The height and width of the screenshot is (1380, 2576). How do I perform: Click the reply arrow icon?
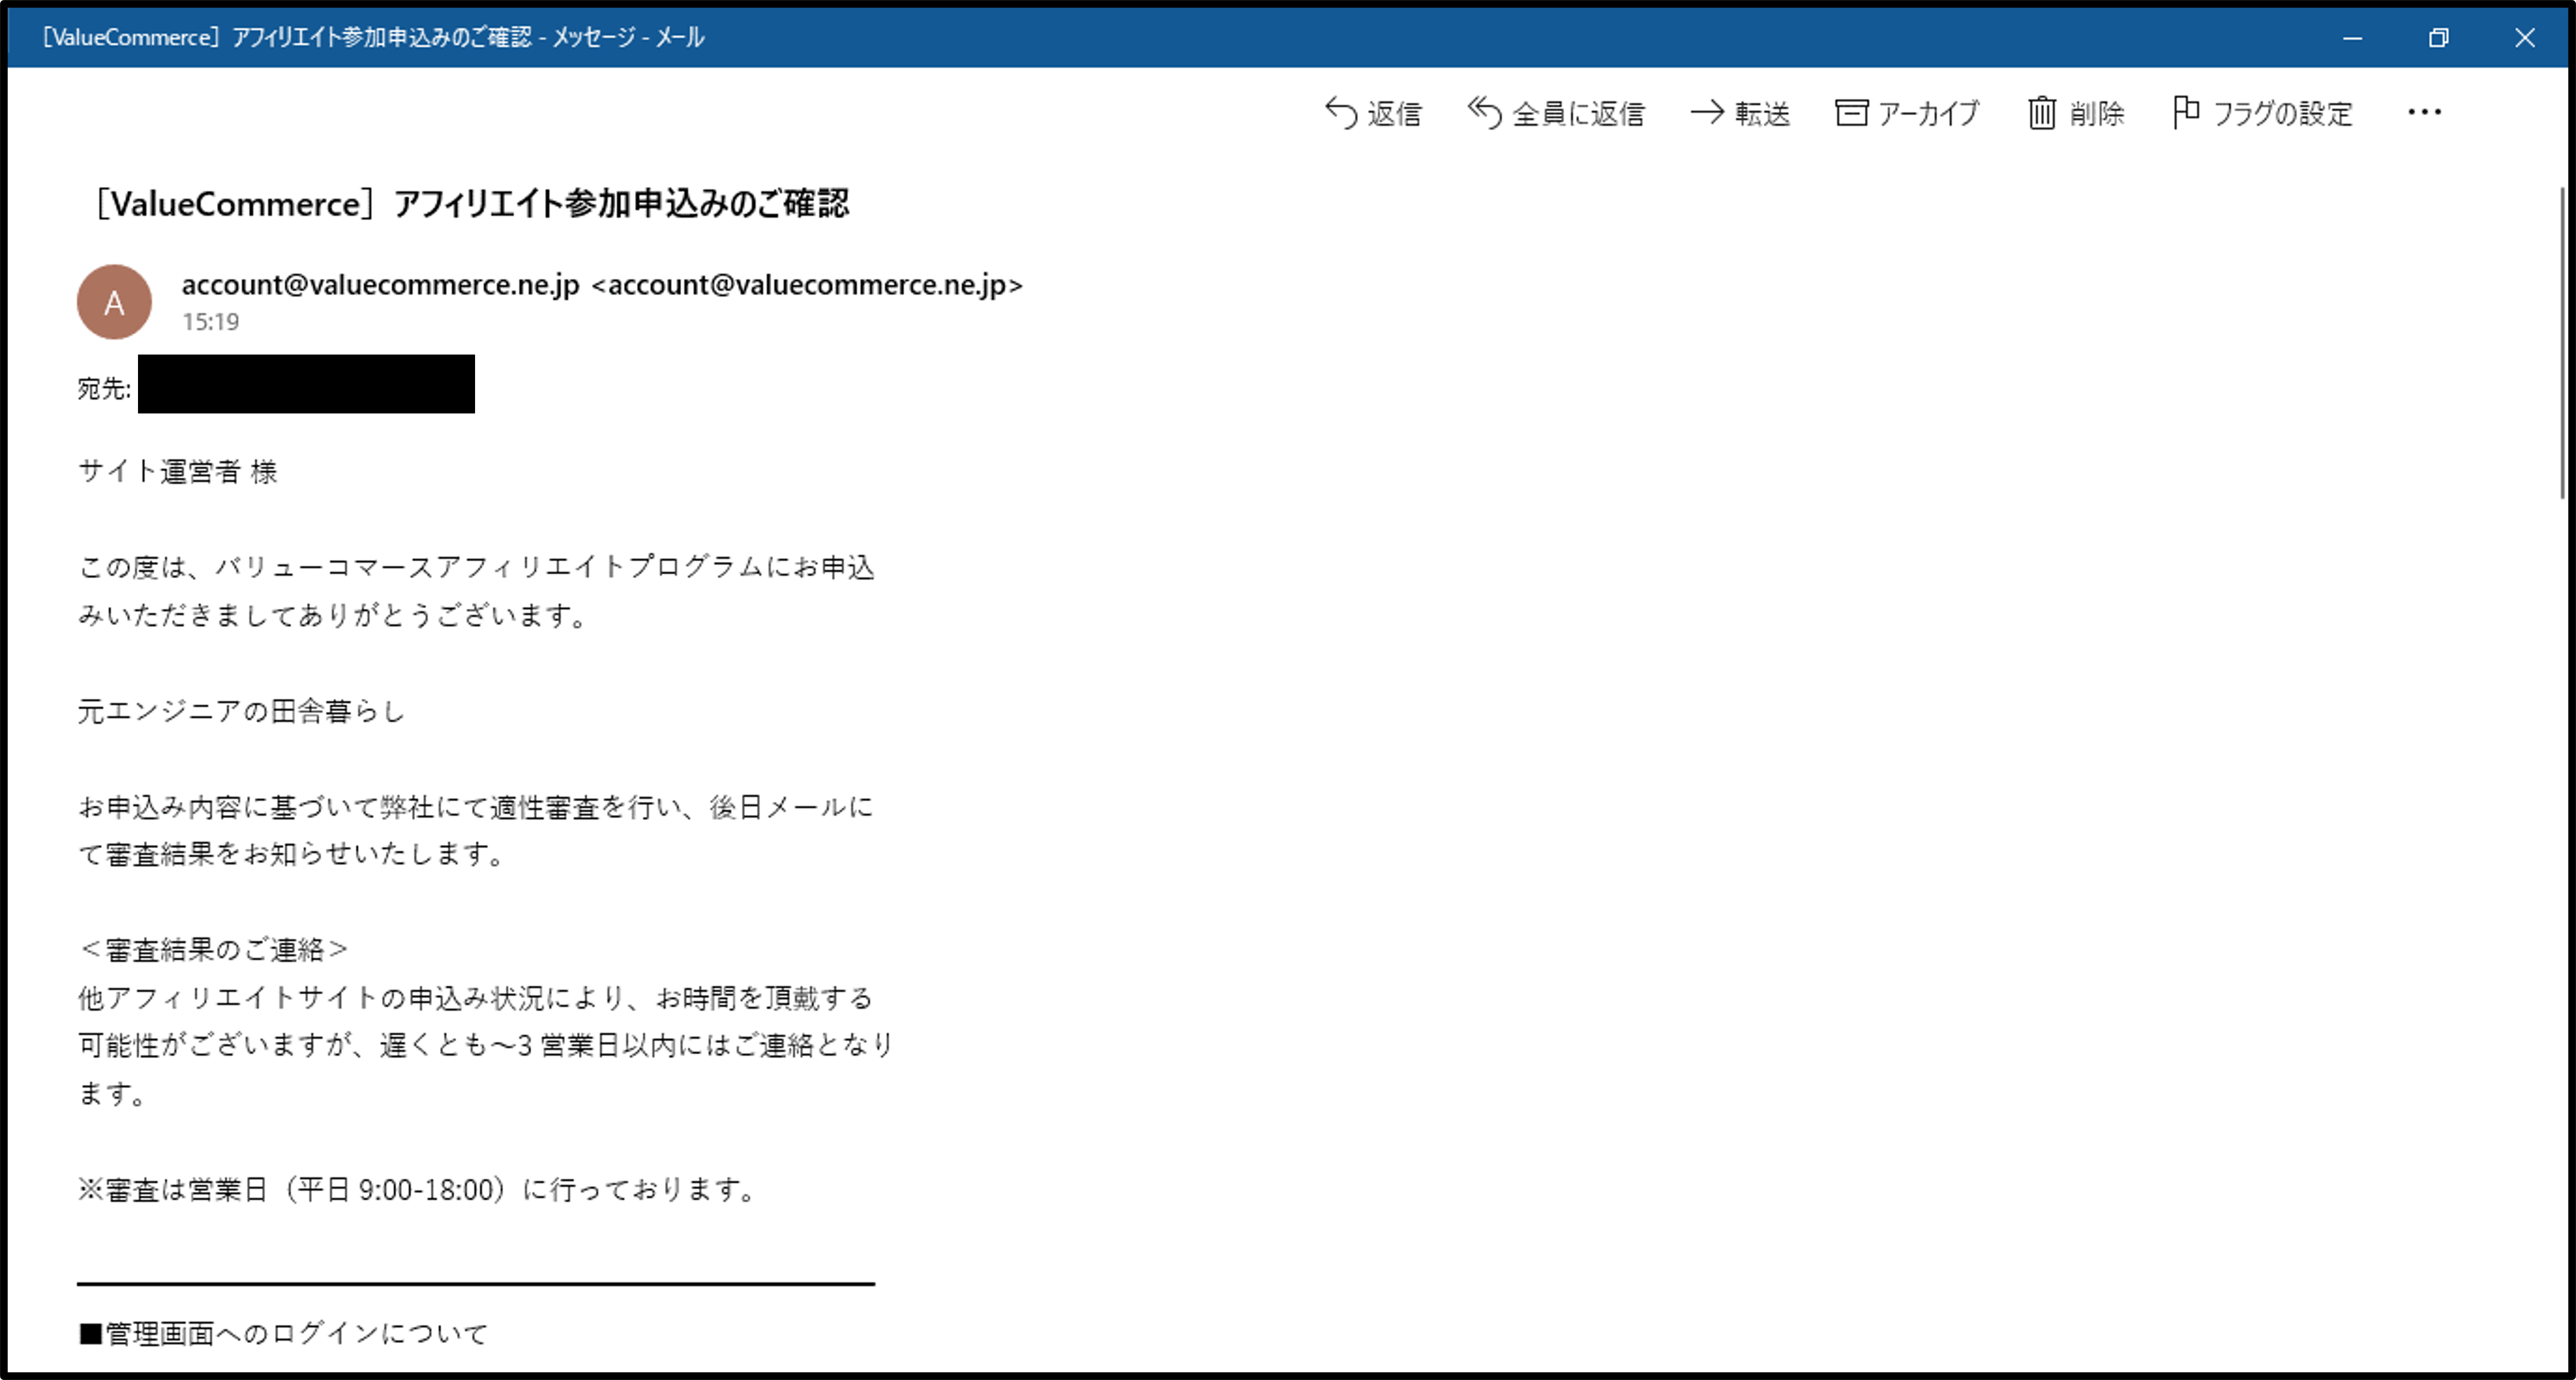[x=1341, y=112]
